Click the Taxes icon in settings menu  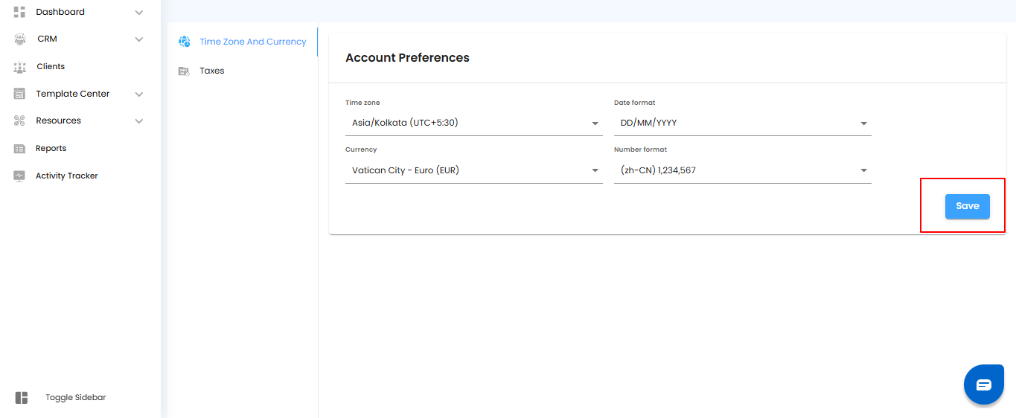click(x=184, y=71)
